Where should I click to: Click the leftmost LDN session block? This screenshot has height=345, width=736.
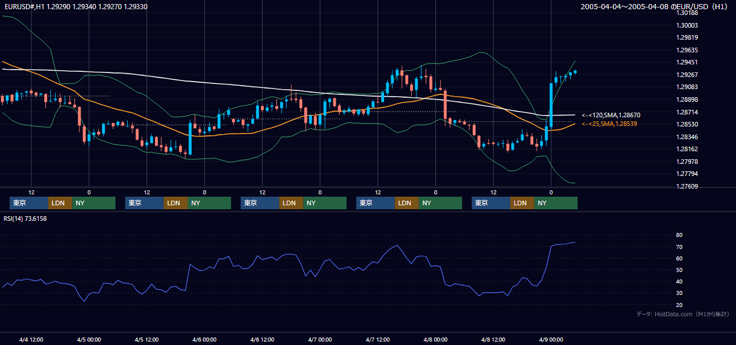pyautogui.click(x=60, y=203)
